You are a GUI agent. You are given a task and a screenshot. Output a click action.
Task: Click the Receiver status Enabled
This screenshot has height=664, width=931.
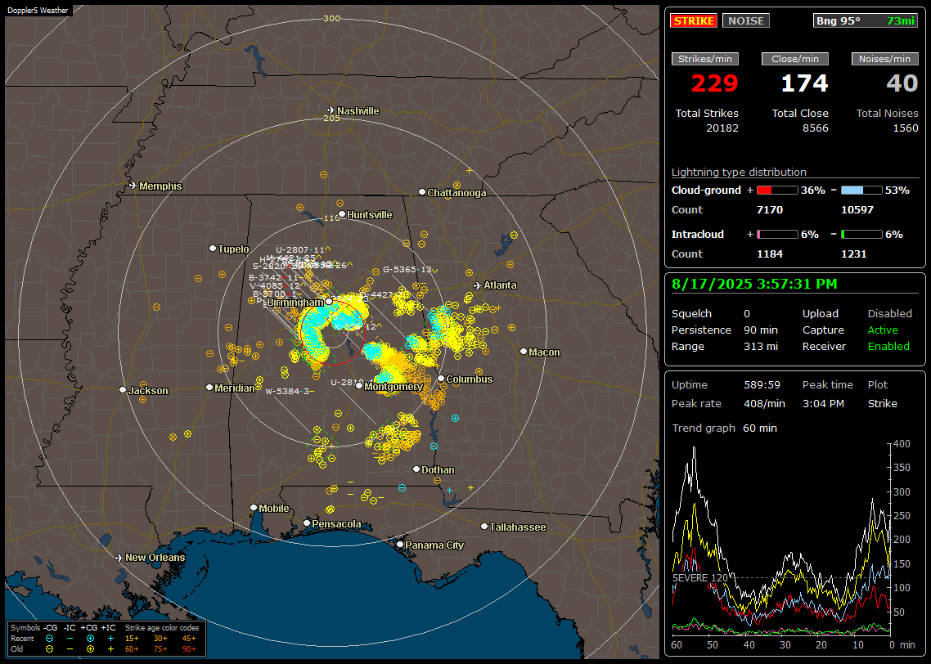click(x=888, y=347)
